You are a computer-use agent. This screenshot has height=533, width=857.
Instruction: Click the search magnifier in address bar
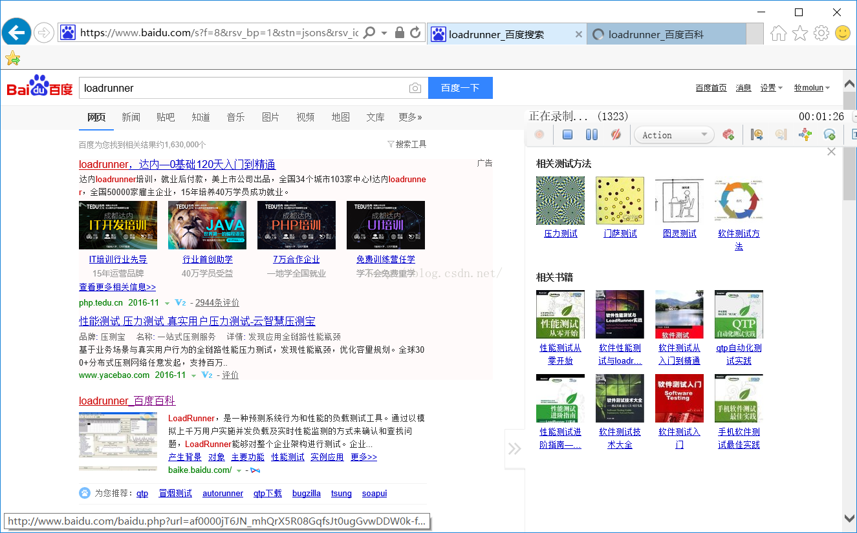(x=369, y=33)
